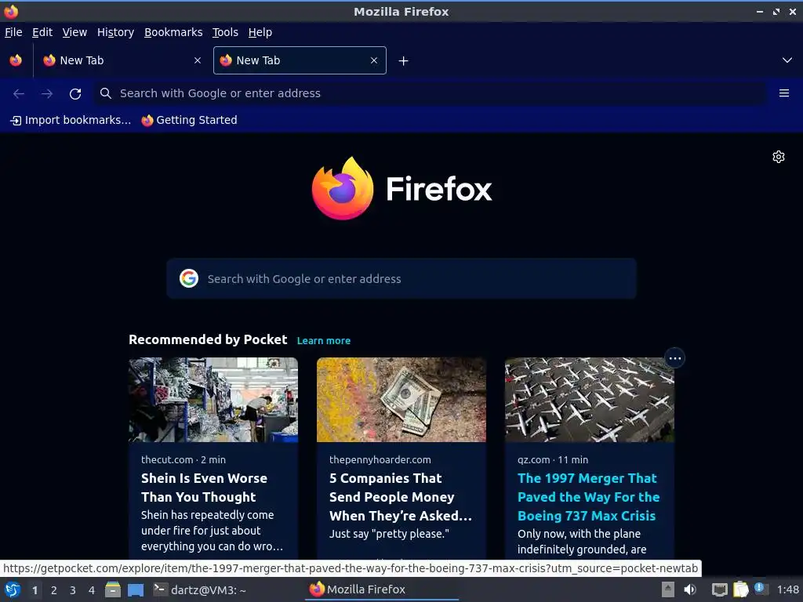Click the removable media eject tray icon
Screen dimensions: 803x602
point(668,589)
